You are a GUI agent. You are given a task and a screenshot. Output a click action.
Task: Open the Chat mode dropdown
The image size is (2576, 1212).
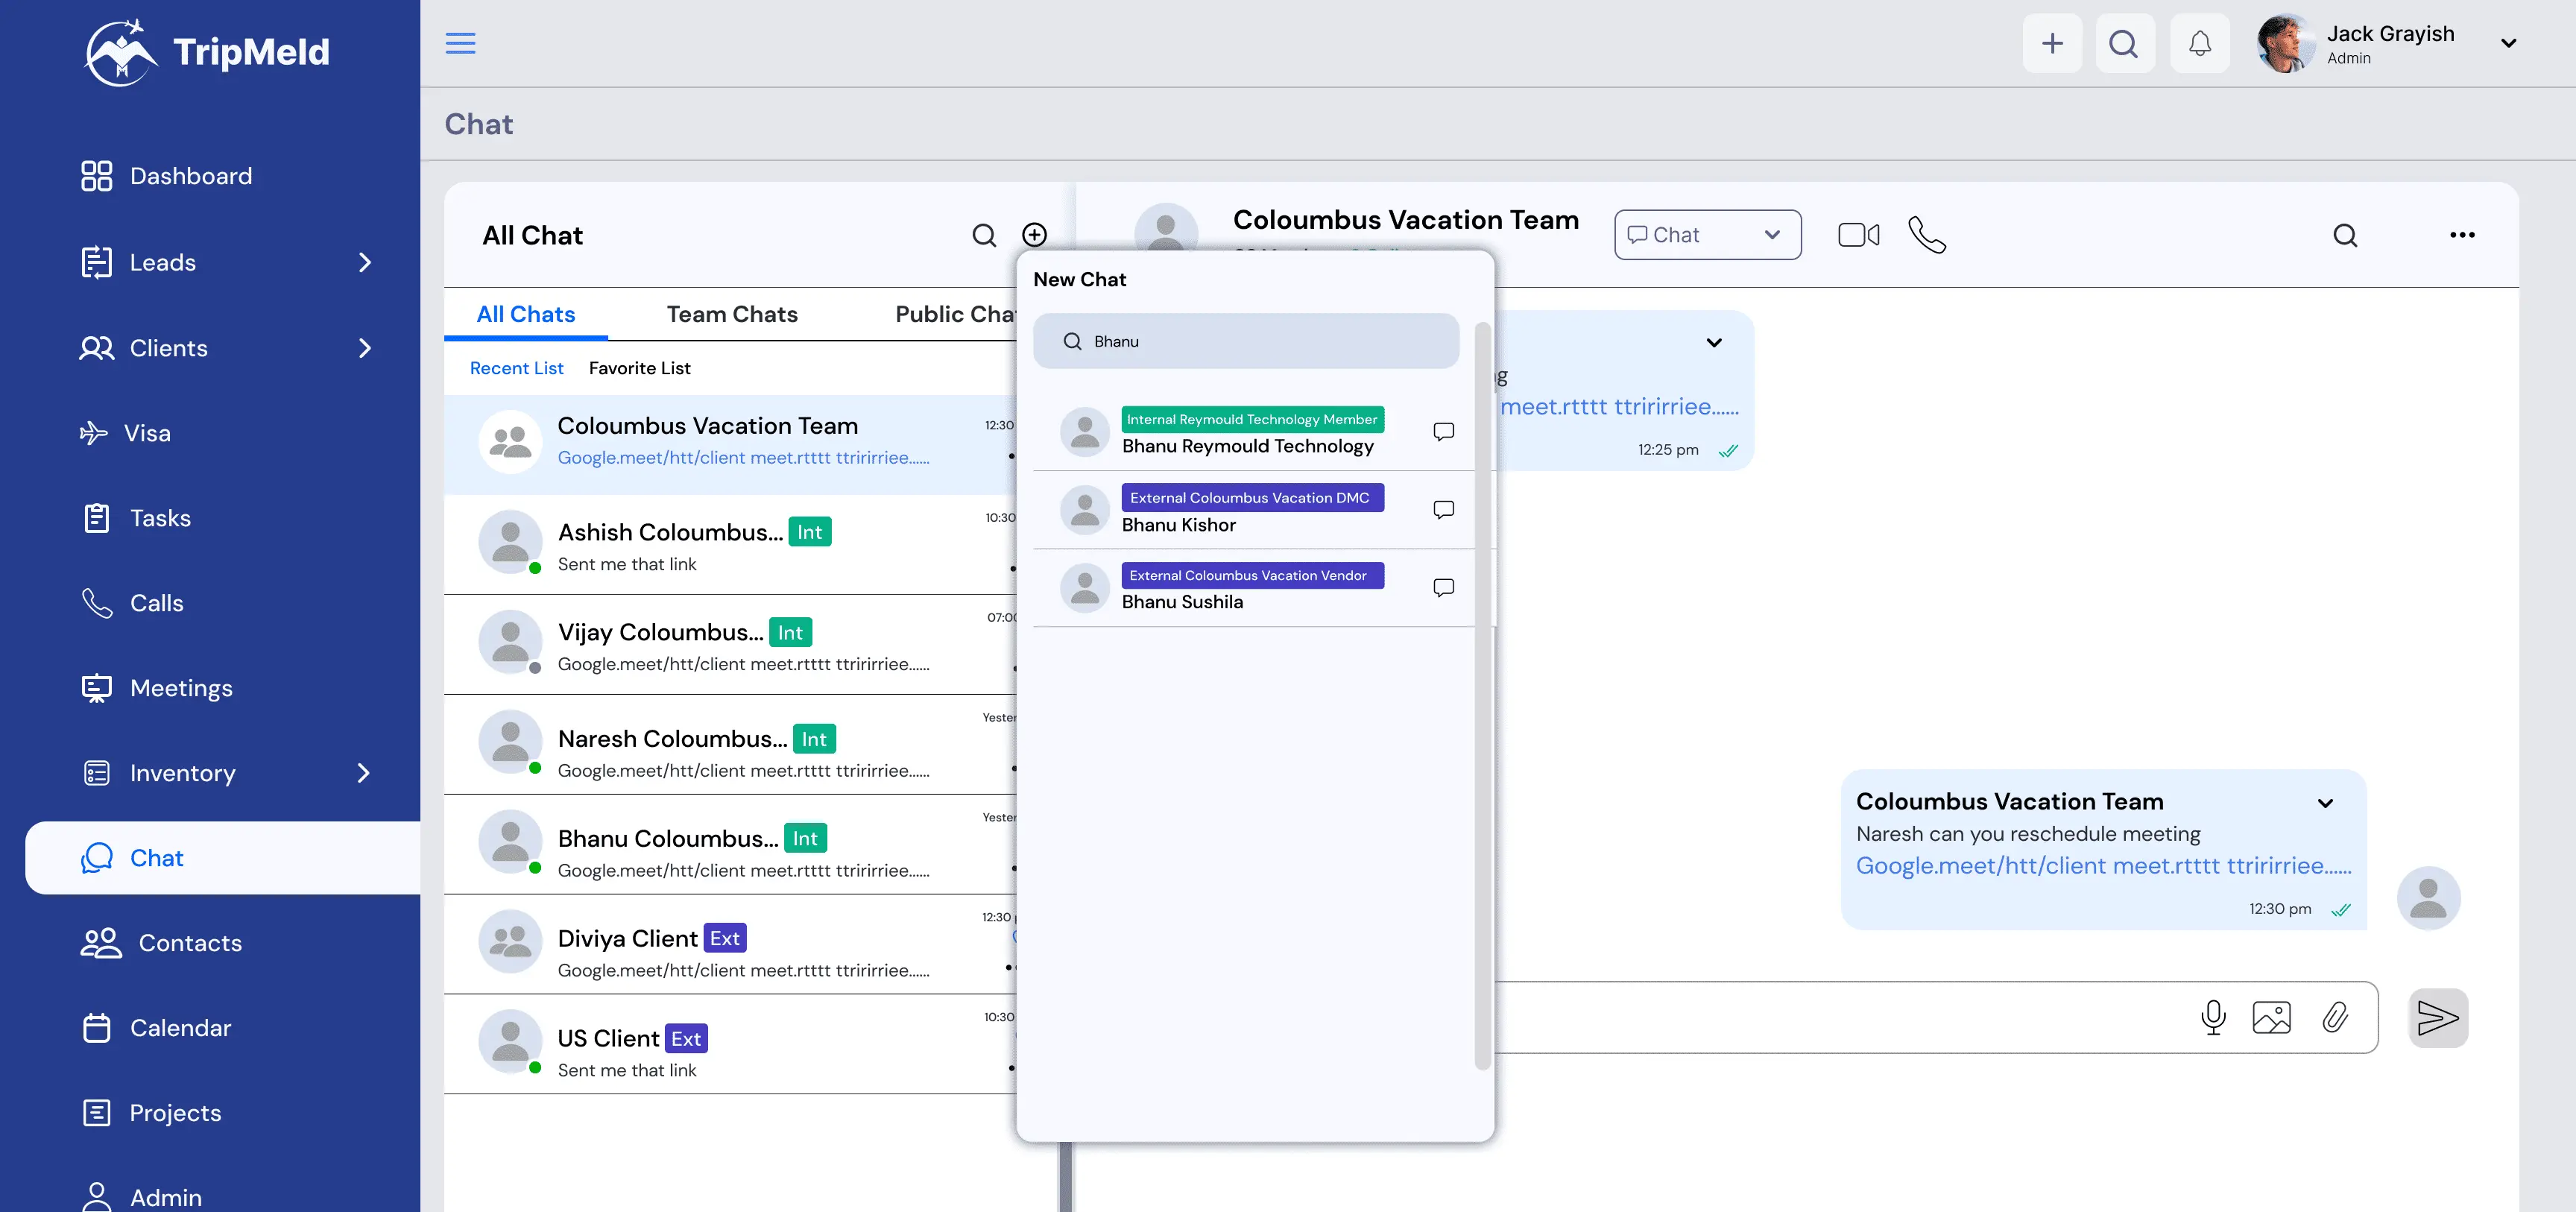[x=1707, y=235]
